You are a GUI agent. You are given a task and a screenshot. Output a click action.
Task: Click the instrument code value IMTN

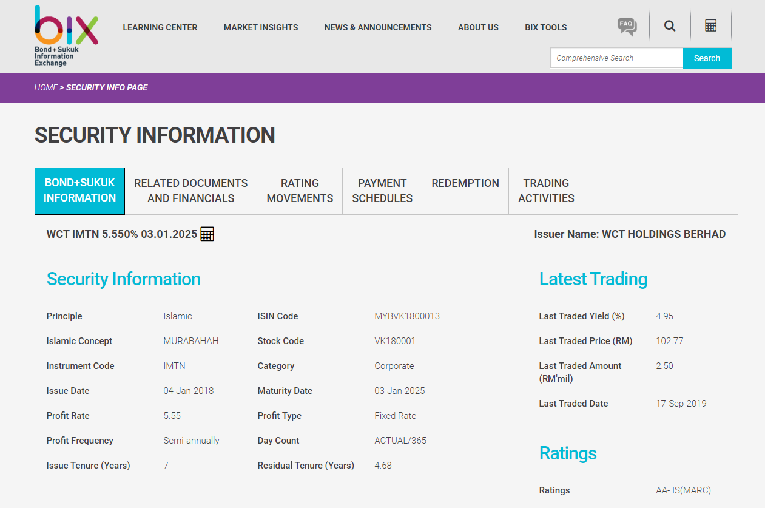tap(174, 366)
